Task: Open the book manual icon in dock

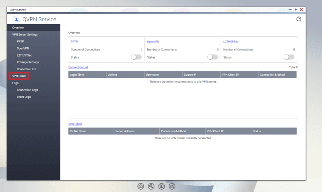Action: [161, 186]
